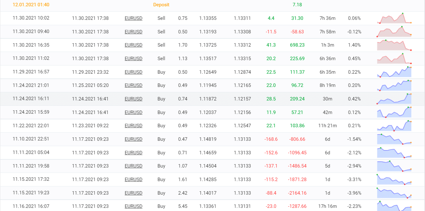The width and height of the screenshot is (425, 211).
Task: Click the sparkline for the -1871.28 loss trade
Action: 394,180
